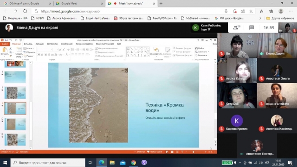Open the ВСТАВКА ribbon tab
Image resolution: width=297 pixels, height=167 pixels.
[x=28, y=44]
